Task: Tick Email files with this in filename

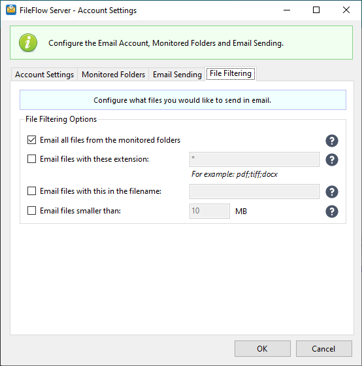Action: (31, 191)
